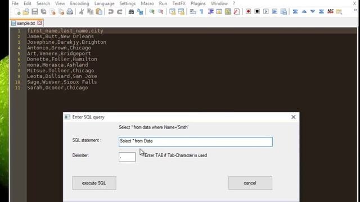
Task: Click the execute SQL button
Action: click(x=94, y=183)
